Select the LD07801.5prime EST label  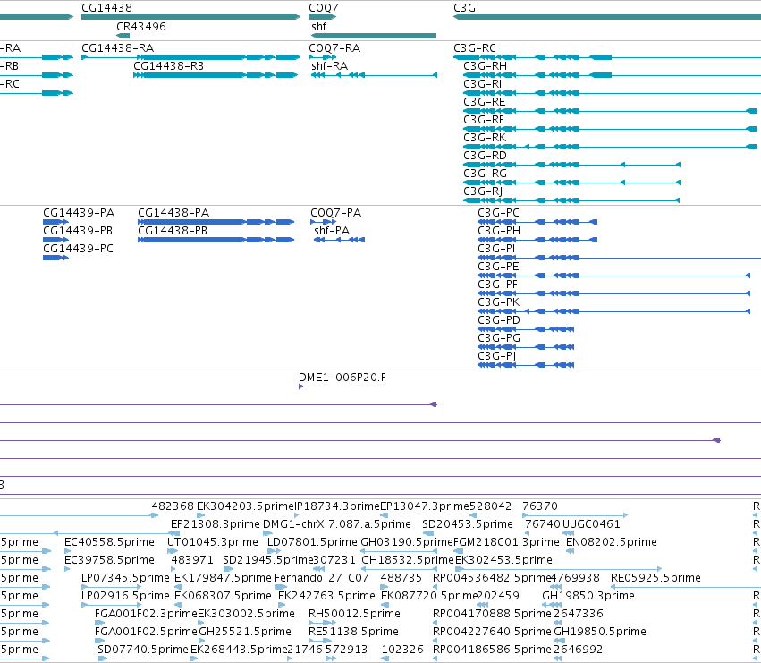click(313, 542)
